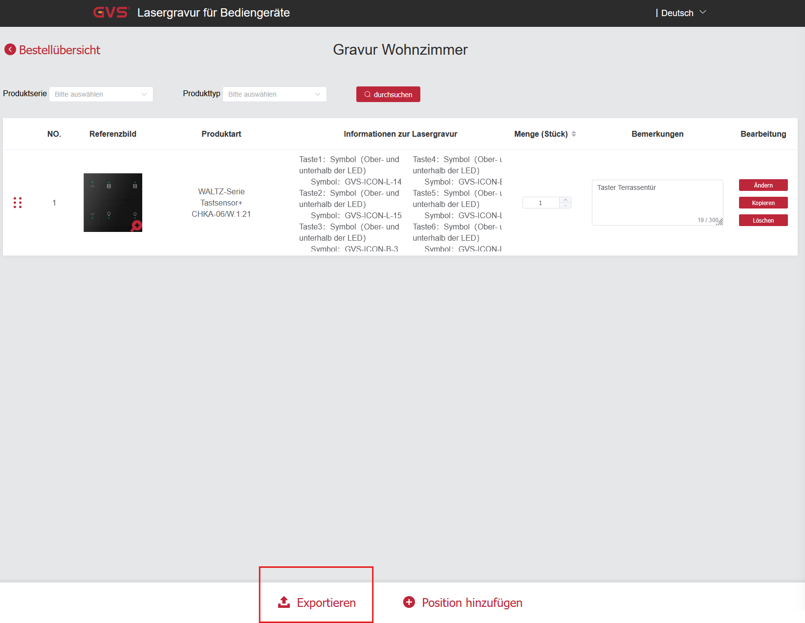Click the GVS logo in header
Viewport: 805px width, 623px height.
tap(110, 13)
